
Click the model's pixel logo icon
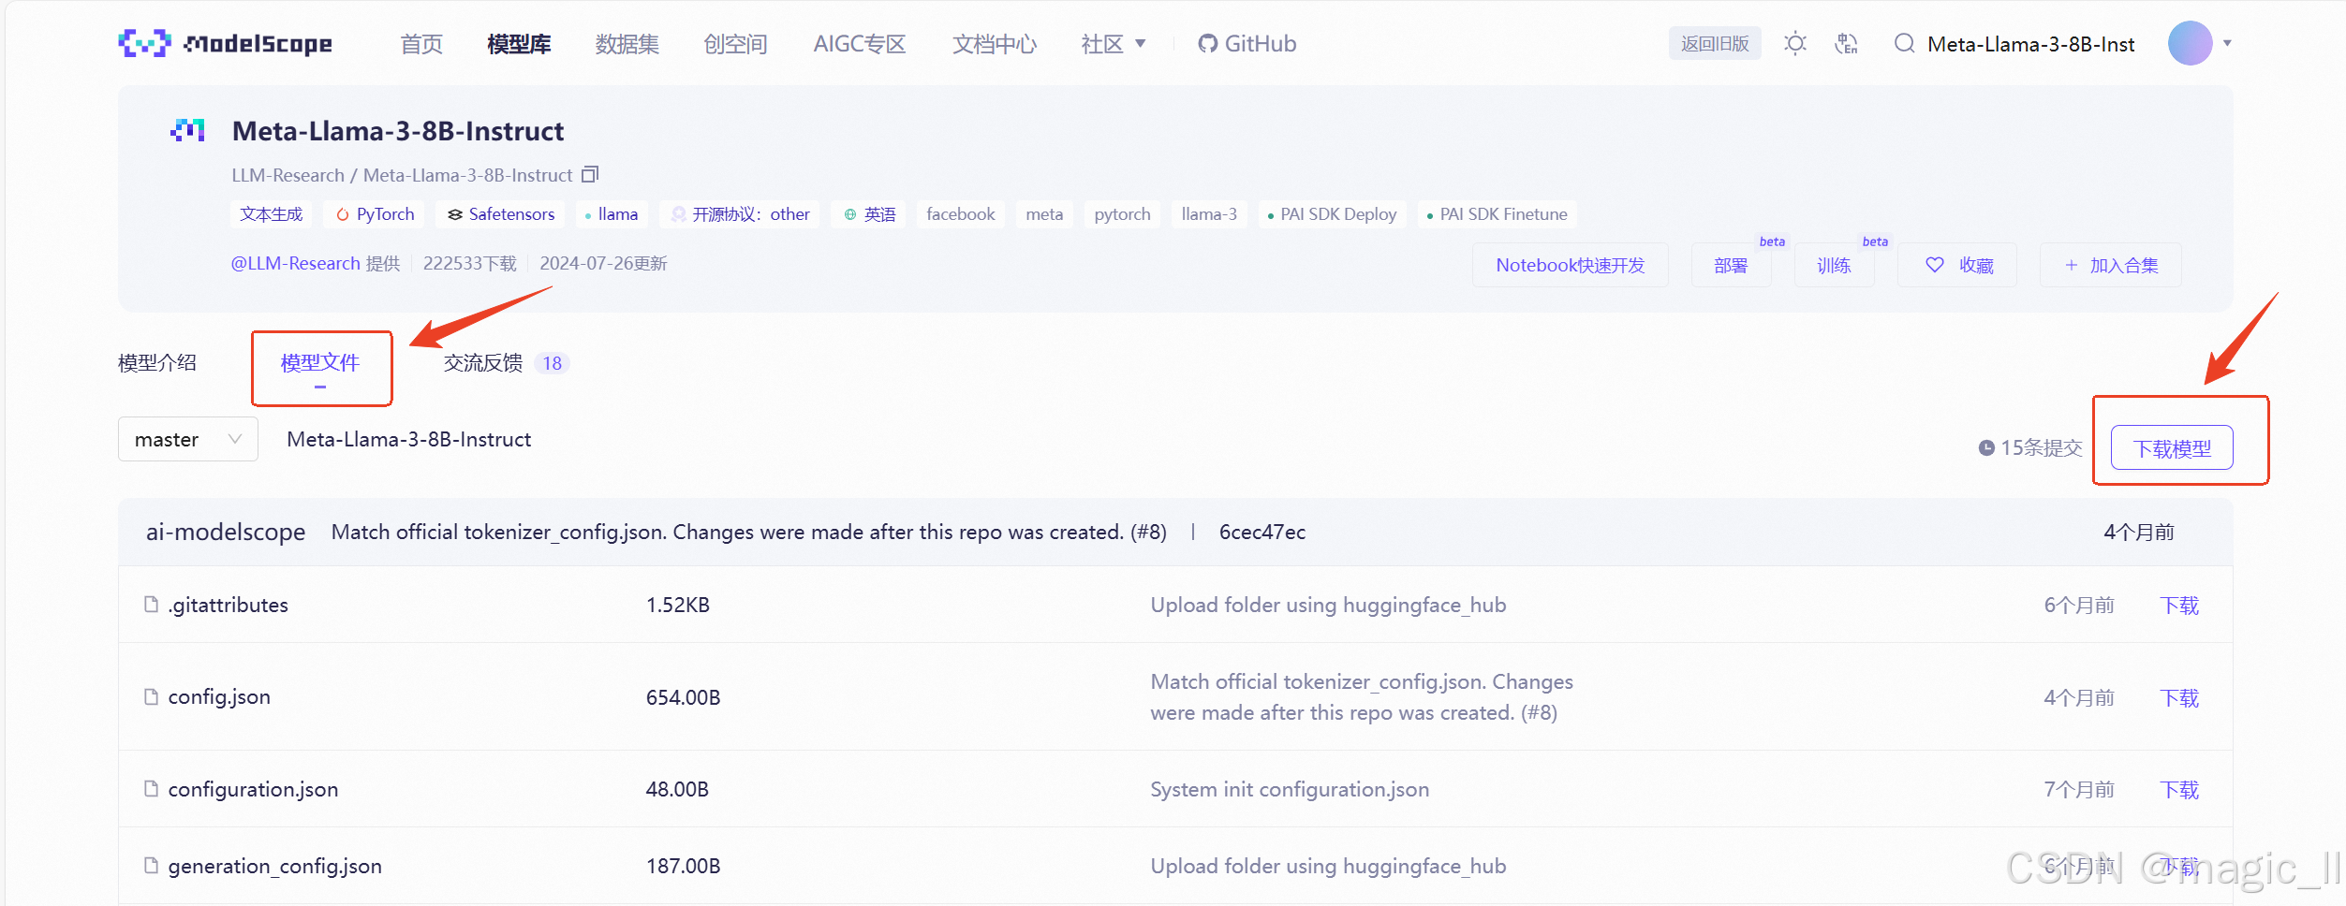(187, 130)
